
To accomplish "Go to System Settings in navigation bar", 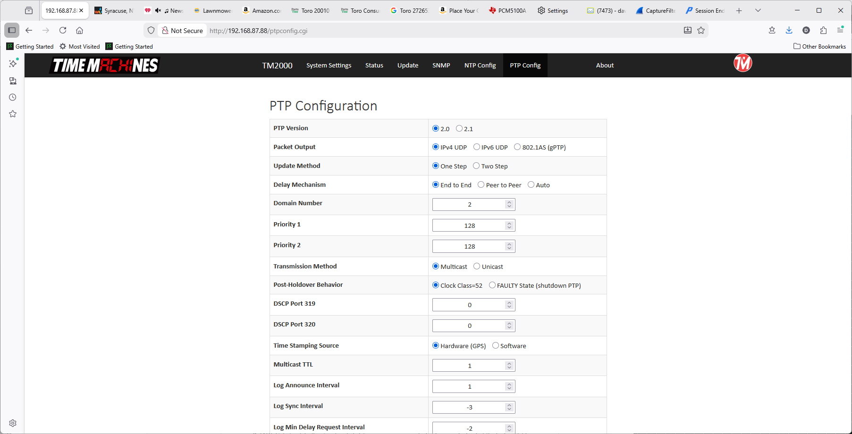I will point(329,66).
